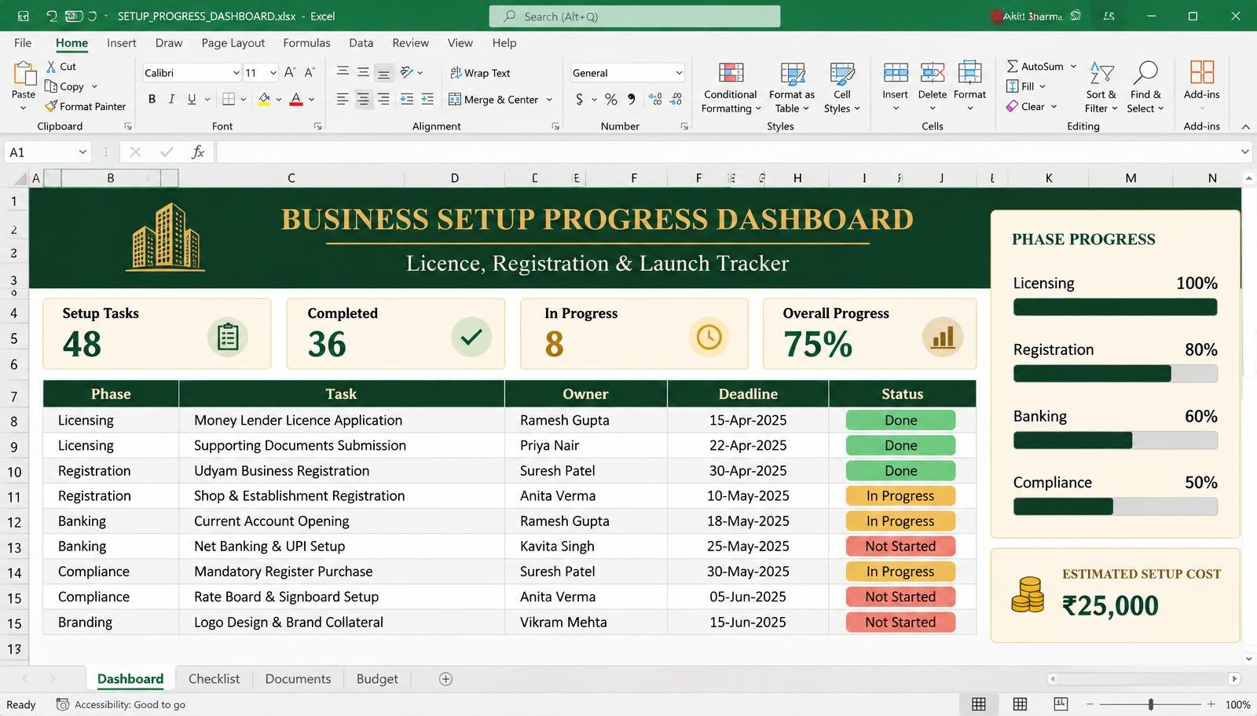
Task: Open the Find & Select tool
Action: point(1145,87)
